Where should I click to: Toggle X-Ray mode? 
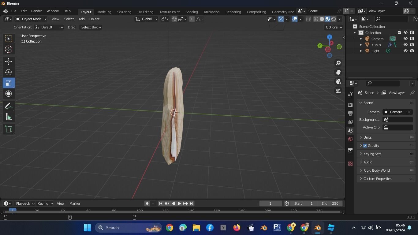click(308, 19)
